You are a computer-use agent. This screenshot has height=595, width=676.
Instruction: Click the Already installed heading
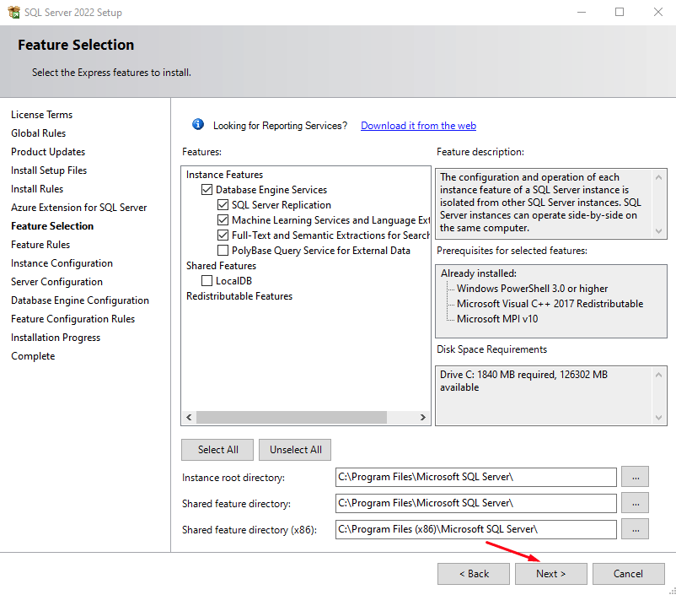point(479,273)
